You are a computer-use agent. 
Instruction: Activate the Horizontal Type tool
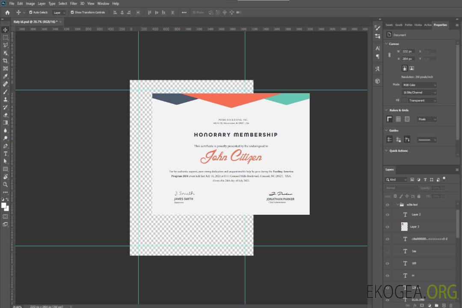(x=5, y=154)
